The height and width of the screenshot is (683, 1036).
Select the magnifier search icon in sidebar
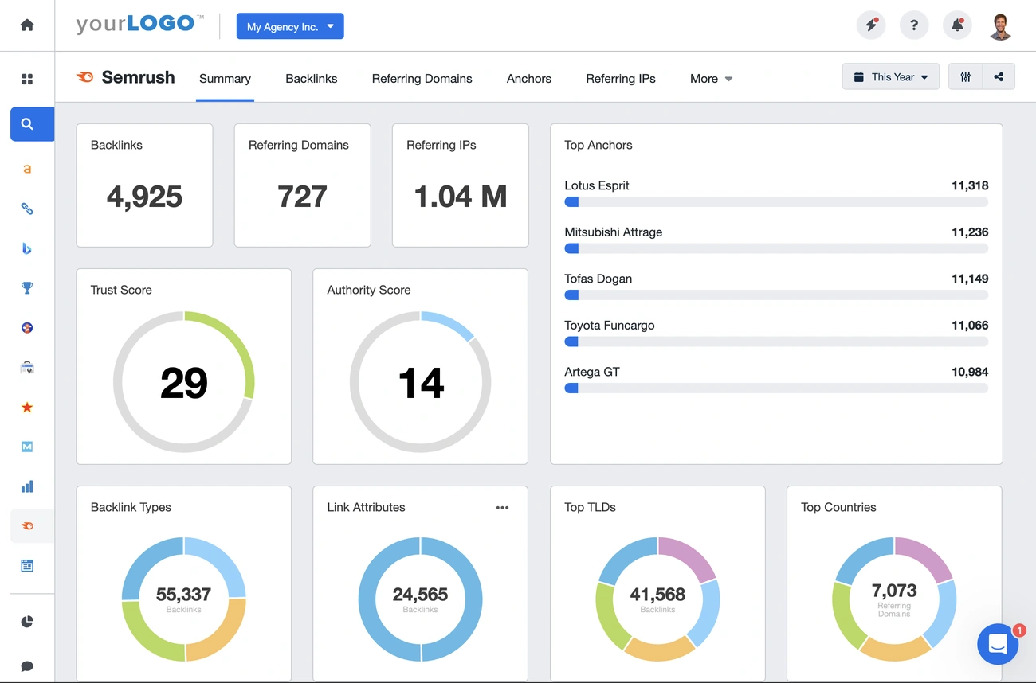click(27, 124)
